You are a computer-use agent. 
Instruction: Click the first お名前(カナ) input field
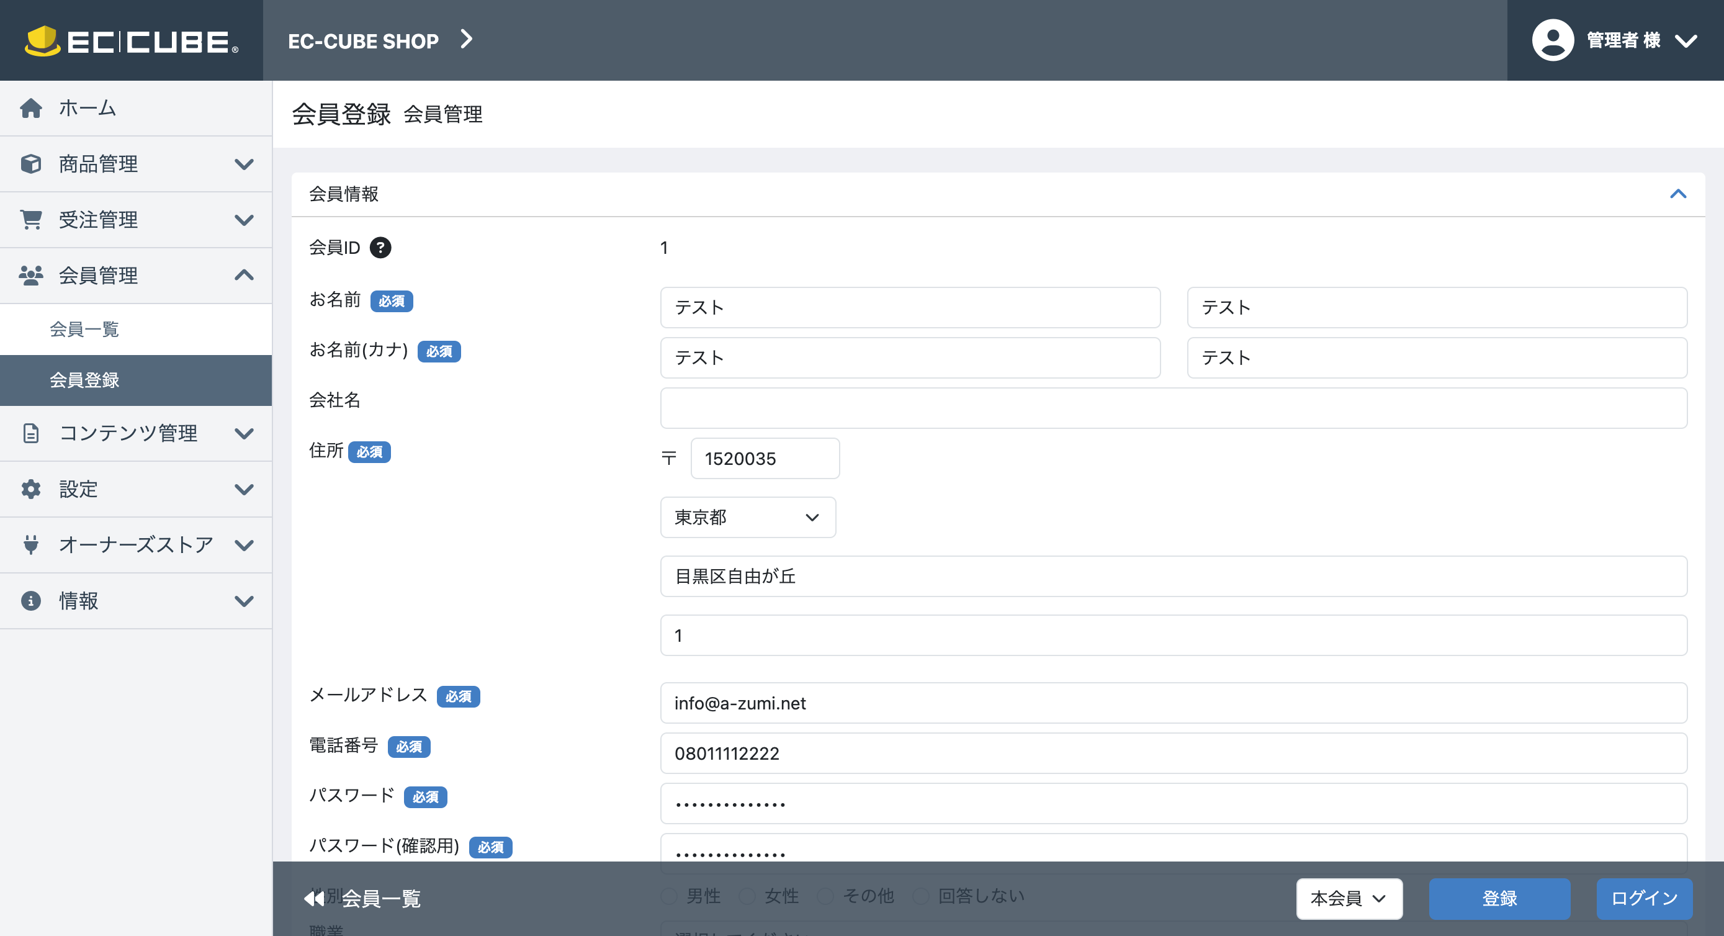tap(910, 358)
